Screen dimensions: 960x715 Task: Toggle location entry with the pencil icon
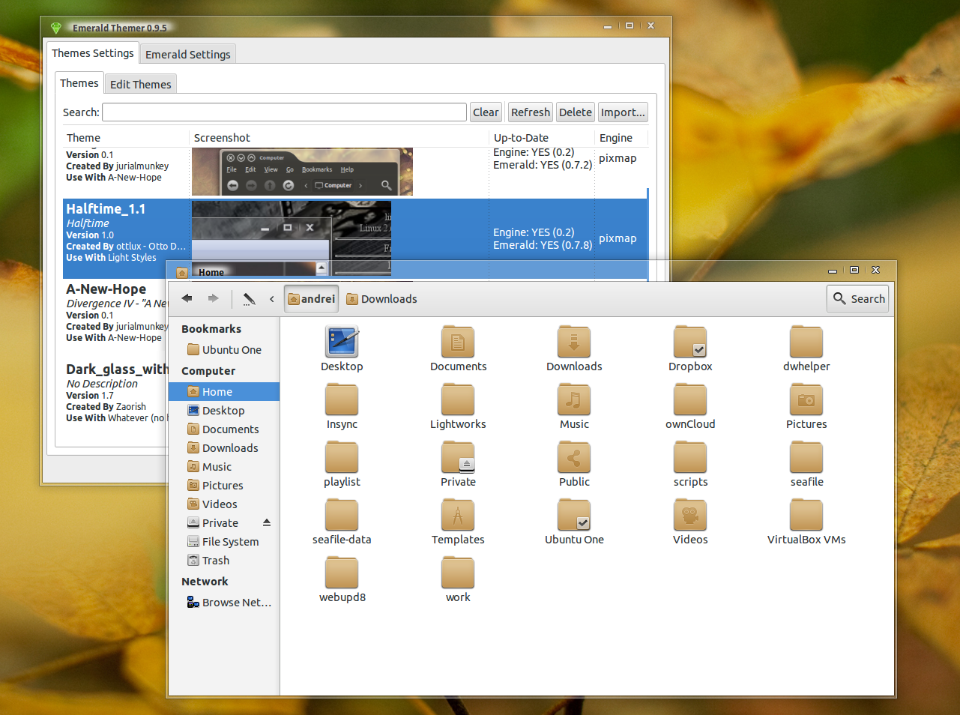(x=249, y=299)
